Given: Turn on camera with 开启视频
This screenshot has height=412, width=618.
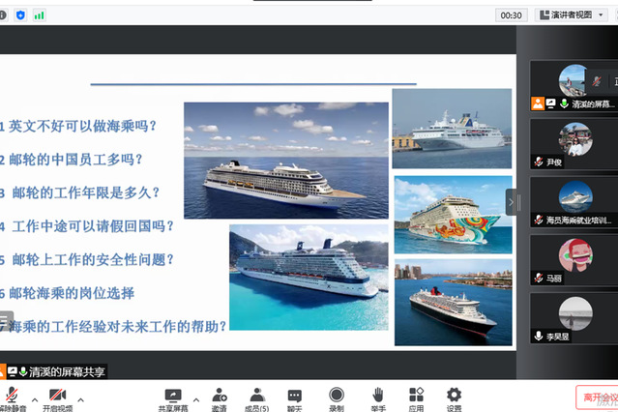Looking at the screenshot, I should (x=56, y=397).
